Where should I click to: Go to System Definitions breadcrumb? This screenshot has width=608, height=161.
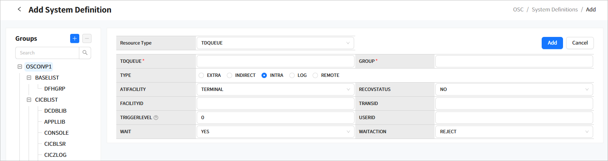pyautogui.click(x=555, y=10)
